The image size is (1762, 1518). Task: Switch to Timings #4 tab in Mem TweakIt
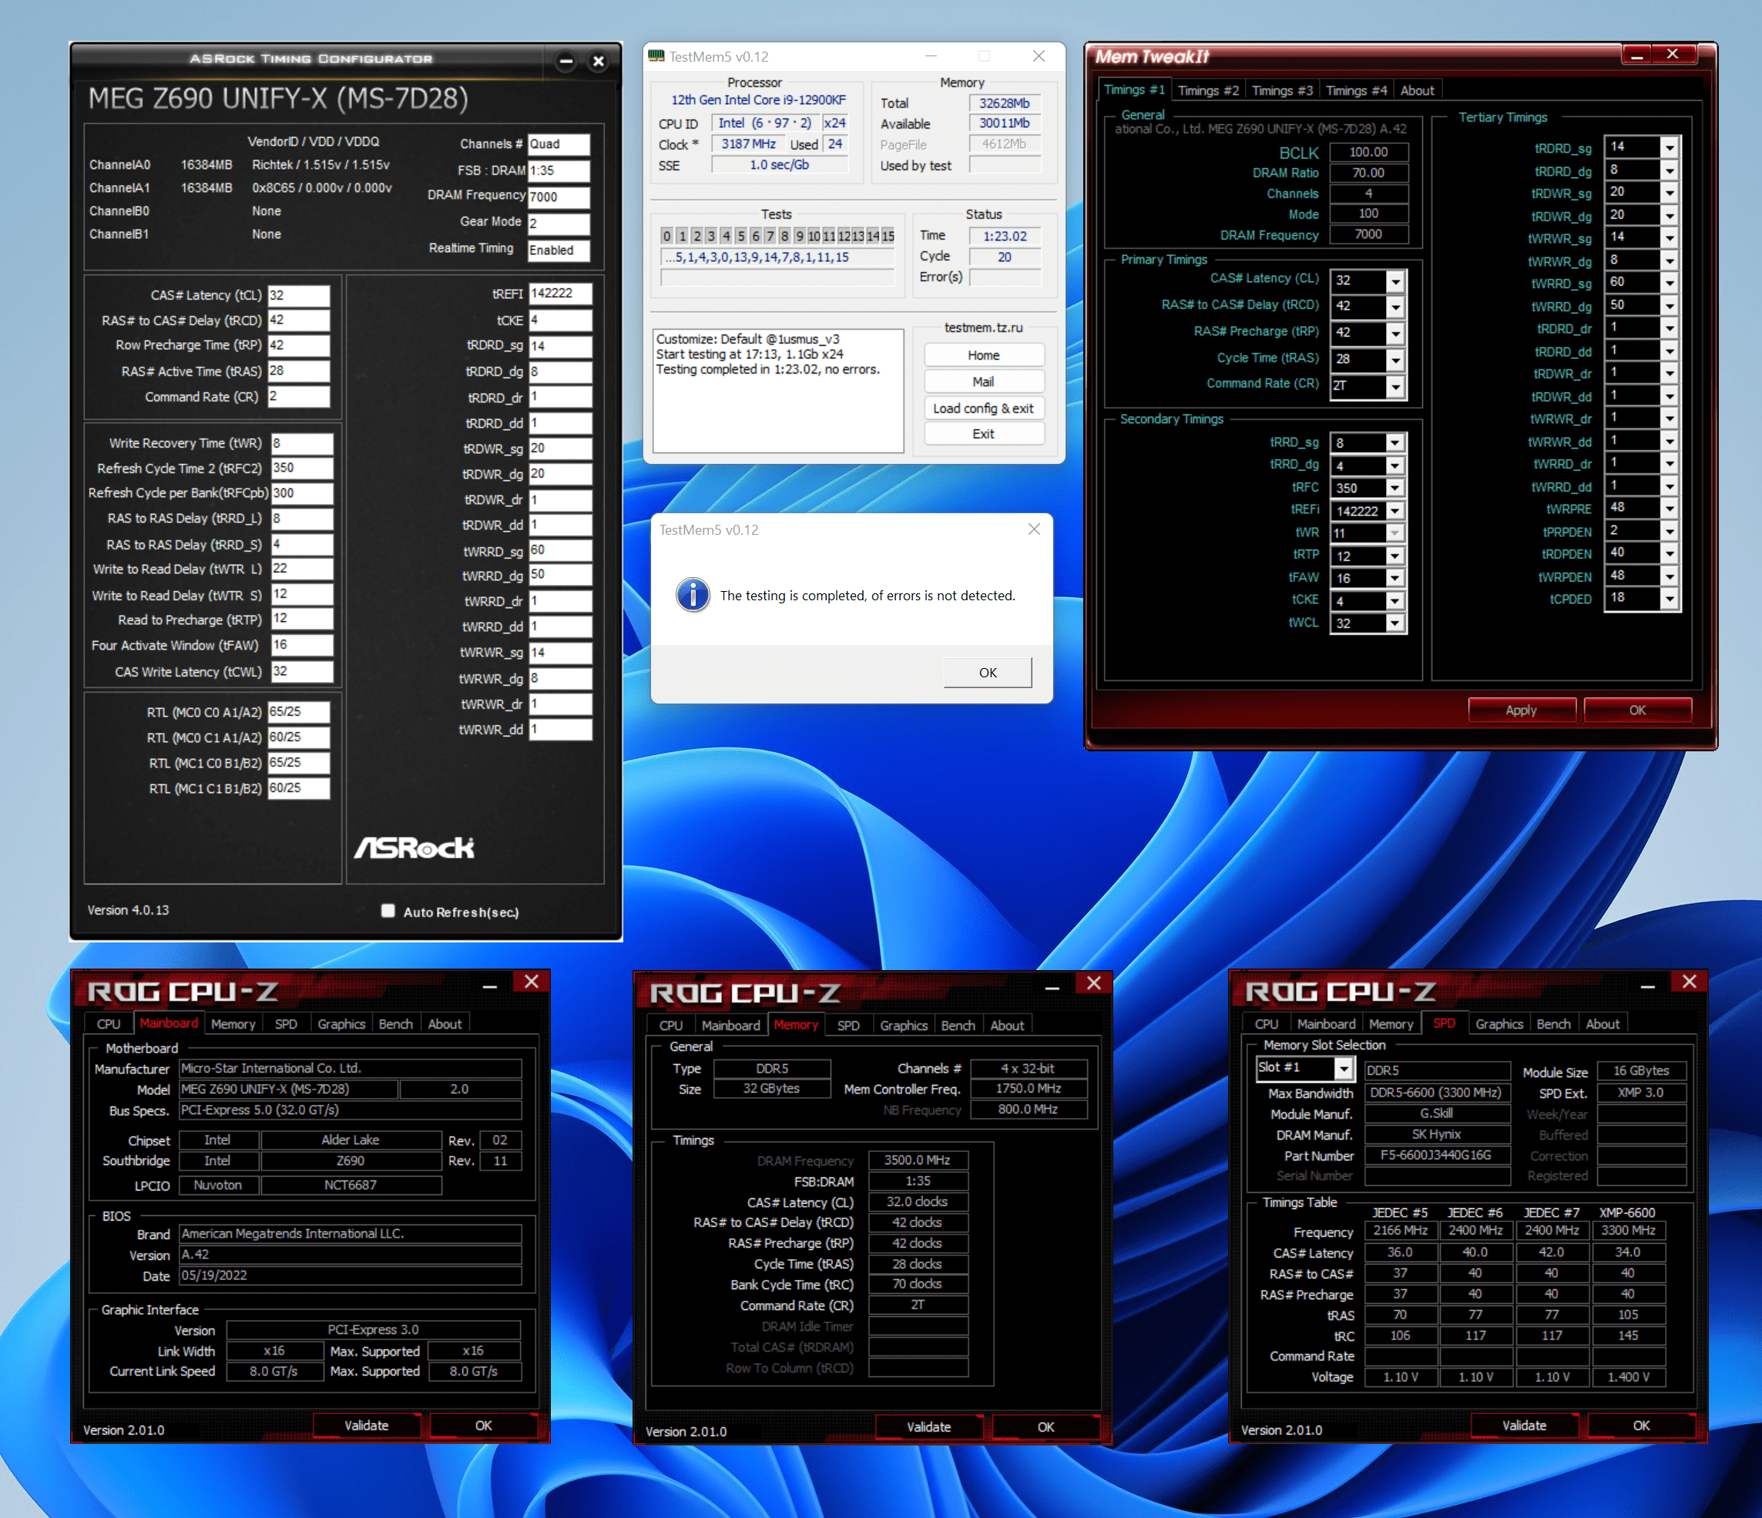pos(1355,90)
